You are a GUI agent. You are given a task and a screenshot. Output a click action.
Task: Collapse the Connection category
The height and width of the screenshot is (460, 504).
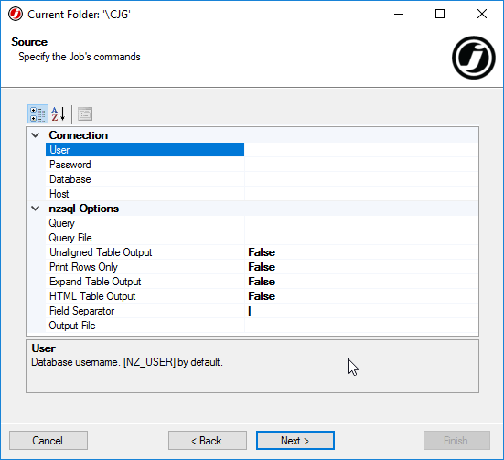click(x=36, y=135)
